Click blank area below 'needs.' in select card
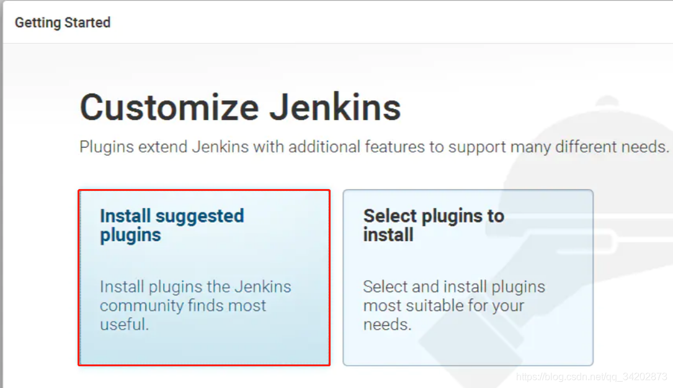This screenshot has height=388, width=673. (x=468, y=348)
